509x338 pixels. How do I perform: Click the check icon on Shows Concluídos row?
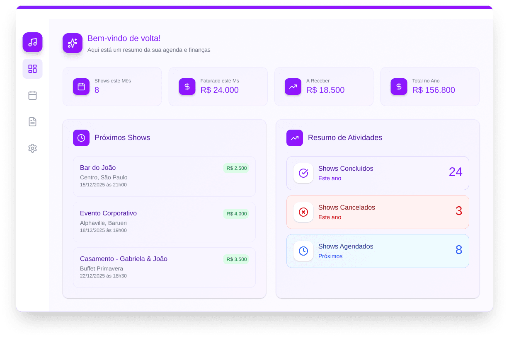click(x=303, y=173)
